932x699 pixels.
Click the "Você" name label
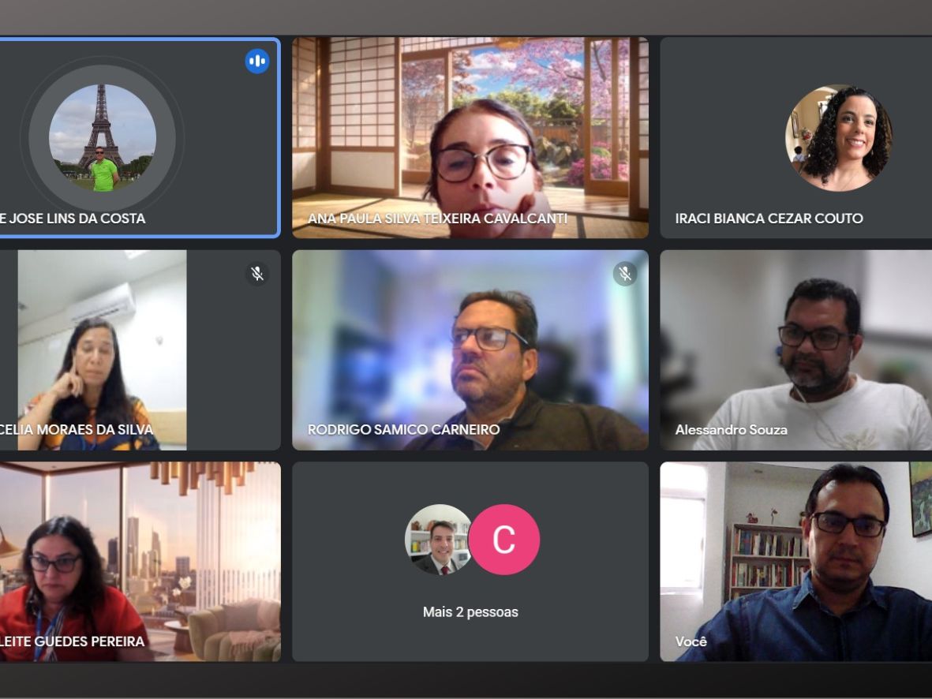[x=691, y=641]
